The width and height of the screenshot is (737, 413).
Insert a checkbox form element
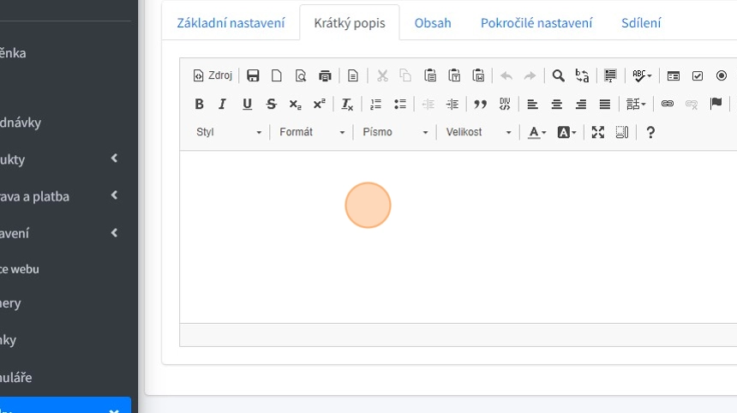click(698, 75)
